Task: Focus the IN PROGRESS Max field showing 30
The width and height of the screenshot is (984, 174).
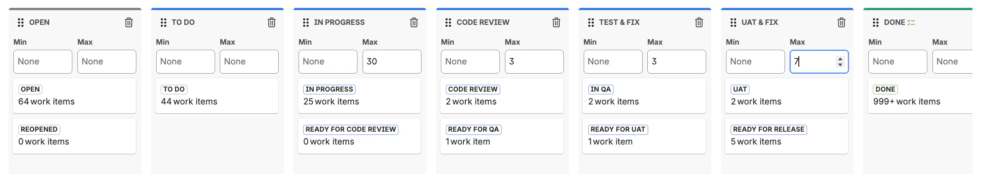Action: 392,62
